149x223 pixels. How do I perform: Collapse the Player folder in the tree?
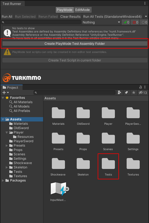(x=7, y=132)
